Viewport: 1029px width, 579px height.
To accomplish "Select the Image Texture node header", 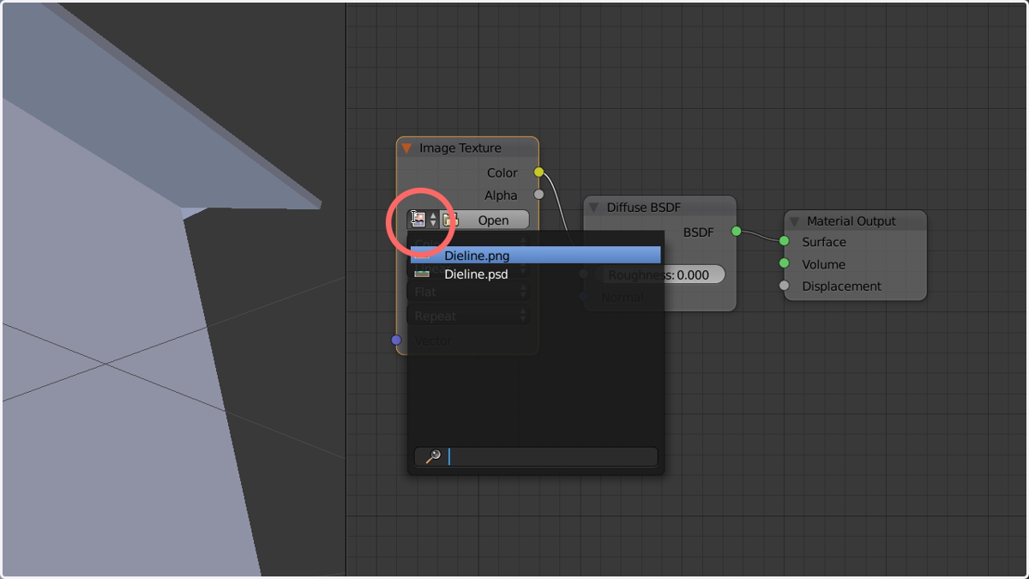I will [467, 148].
